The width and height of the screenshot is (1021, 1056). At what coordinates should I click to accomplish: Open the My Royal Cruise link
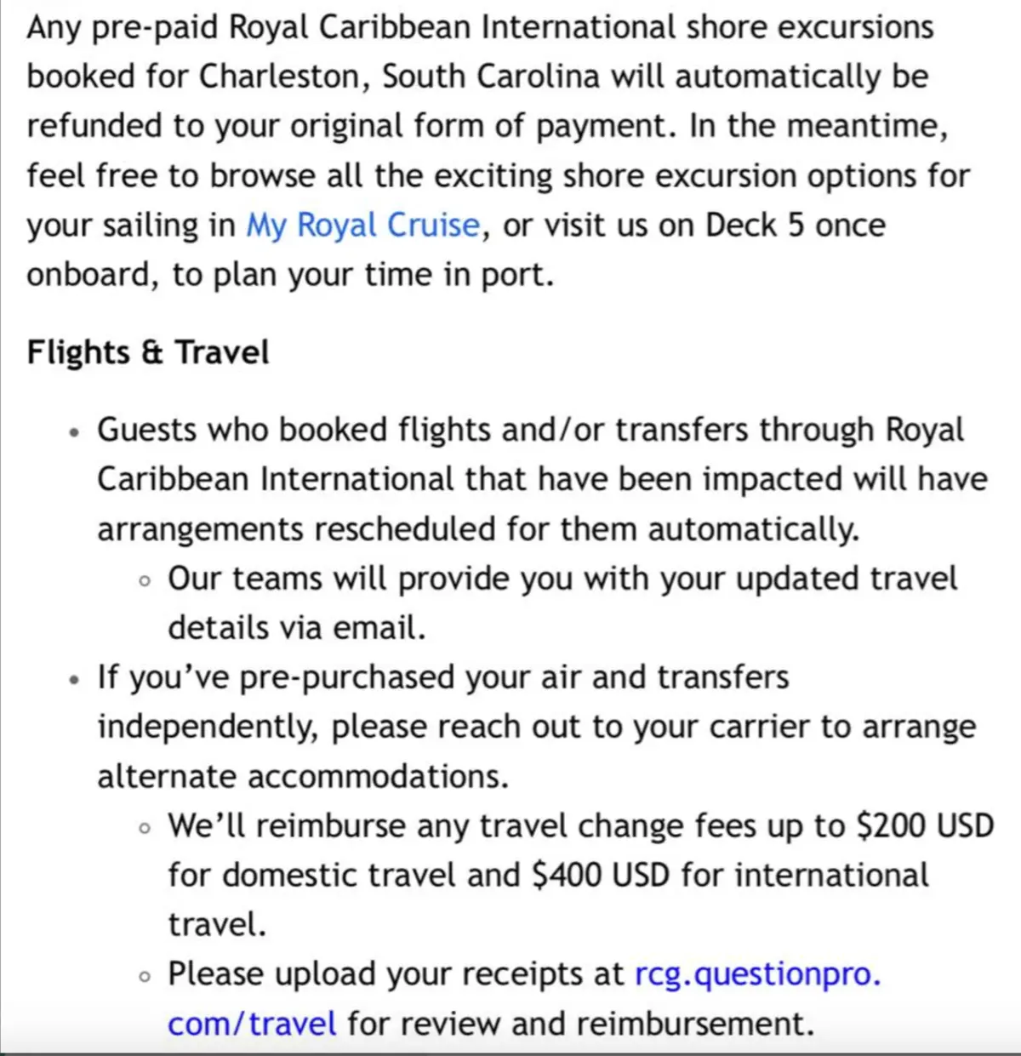click(x=362, y=225)
